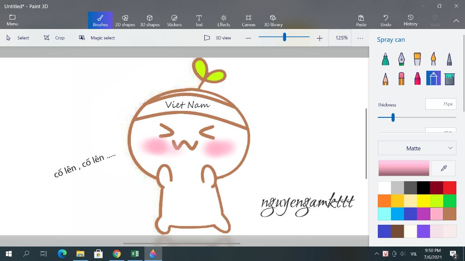Viewport: 465px width, 261px height.
Task: Click the zoom slider handle
Action: coord(284,37)
